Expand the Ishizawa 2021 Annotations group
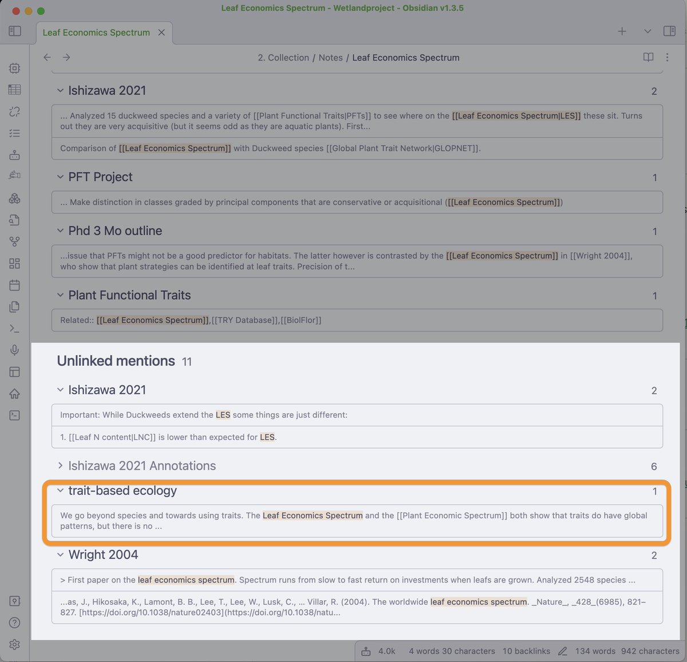687x662 pixels. (60, 466)
